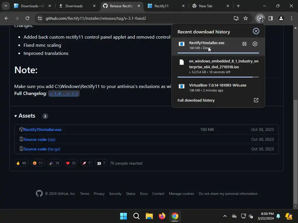Download Source code (tar.gz)

[x=42, y=149]
